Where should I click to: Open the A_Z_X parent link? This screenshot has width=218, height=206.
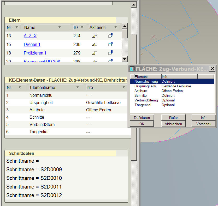[30, 36]
